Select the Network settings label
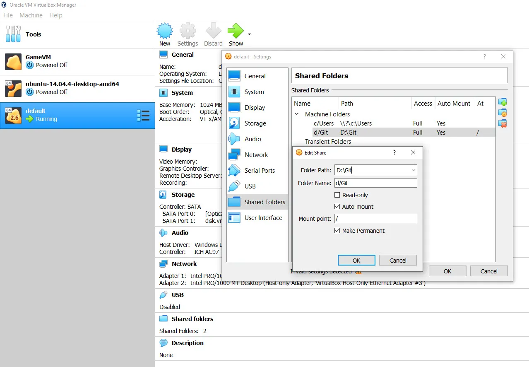 click(256, 155)
